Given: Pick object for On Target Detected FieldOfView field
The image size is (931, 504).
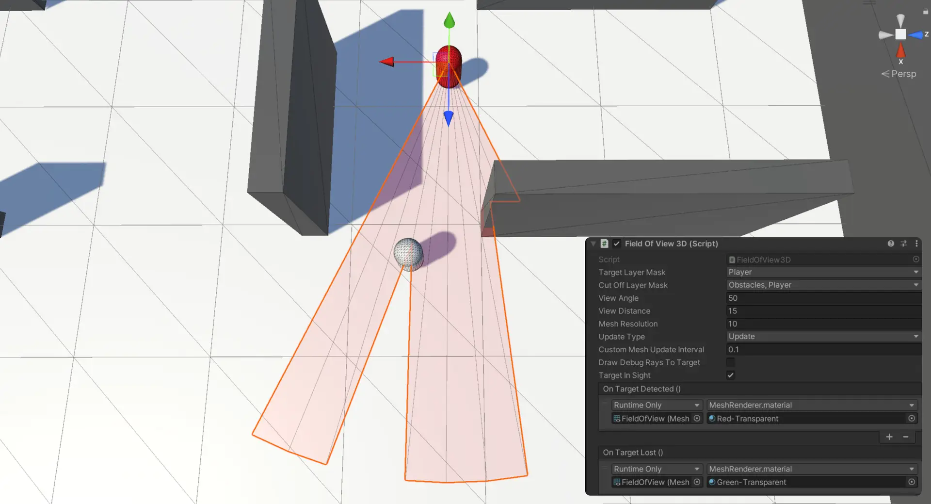Looking at the screenshot, I should [x=697, y=418].
